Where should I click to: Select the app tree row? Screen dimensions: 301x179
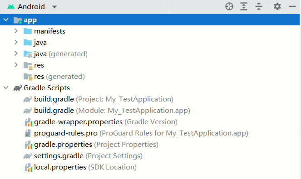click(x=150, y=19)
